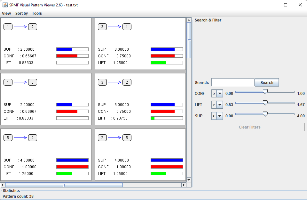The height and width of the screenshot is (200, 307).
Task: Click the vertical scrollbar down arrow
Action: (189, 180)
